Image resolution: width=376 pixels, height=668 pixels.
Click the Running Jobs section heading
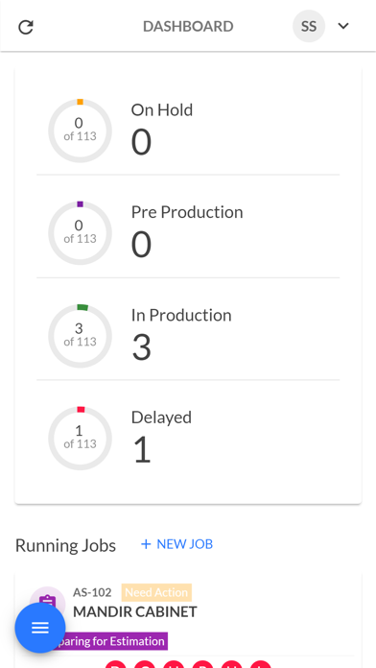pos(65,545)
